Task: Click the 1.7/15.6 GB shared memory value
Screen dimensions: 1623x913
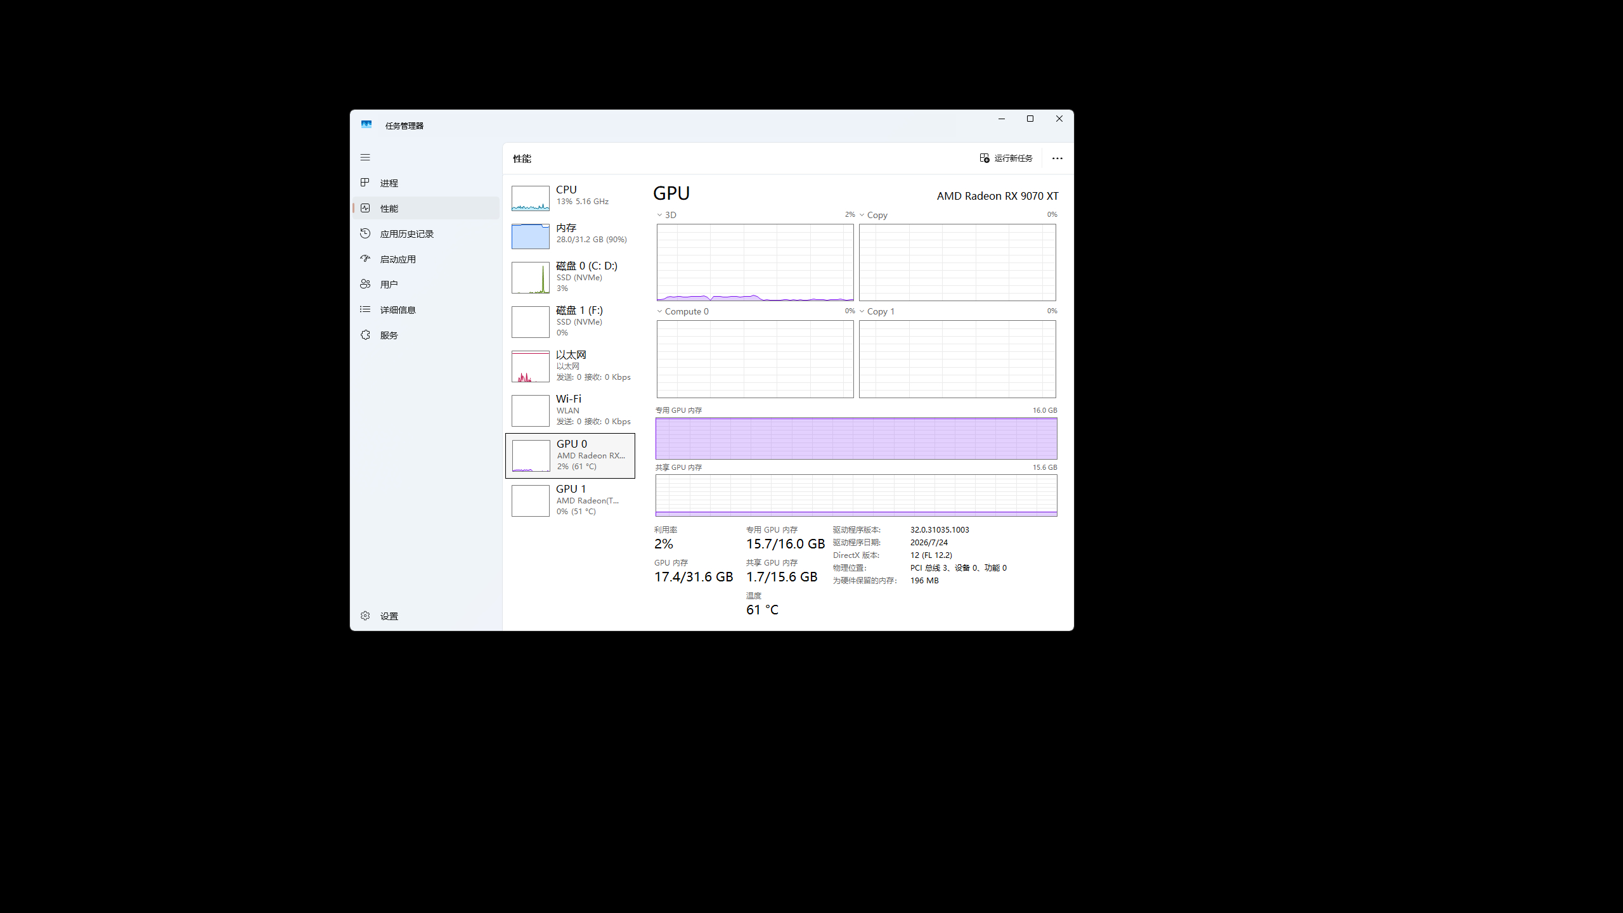Action: [x=782, y=577]
